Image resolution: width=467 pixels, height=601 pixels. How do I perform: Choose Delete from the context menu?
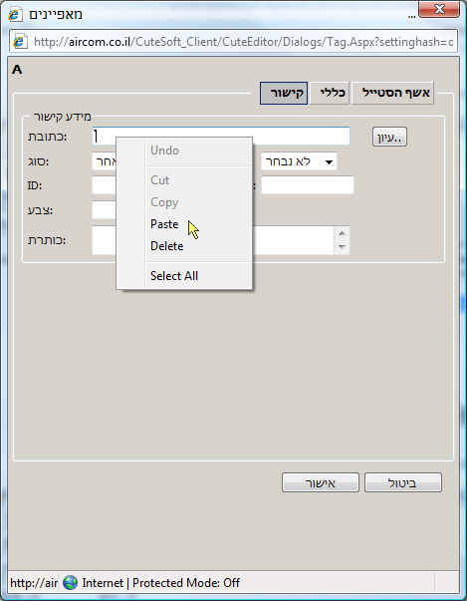pyautogui.click(x=167, y=246)
